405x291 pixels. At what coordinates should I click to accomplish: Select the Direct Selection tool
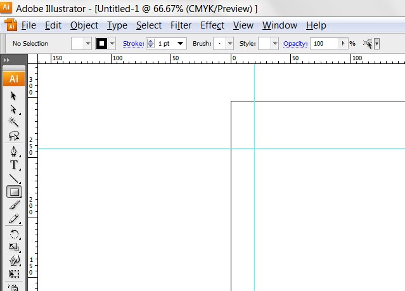coord(14,109)
